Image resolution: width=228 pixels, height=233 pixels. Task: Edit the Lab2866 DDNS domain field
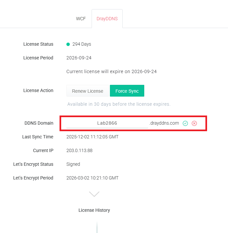tap(107, 123)
